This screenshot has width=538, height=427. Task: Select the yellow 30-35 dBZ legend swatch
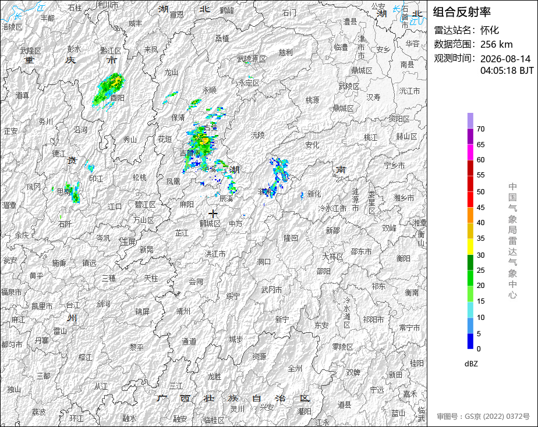[470, 247]
